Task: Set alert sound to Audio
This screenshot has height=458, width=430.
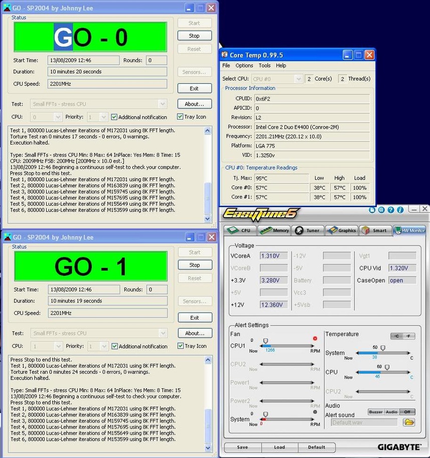Action: pyautogui.click(x=391, y=412)
